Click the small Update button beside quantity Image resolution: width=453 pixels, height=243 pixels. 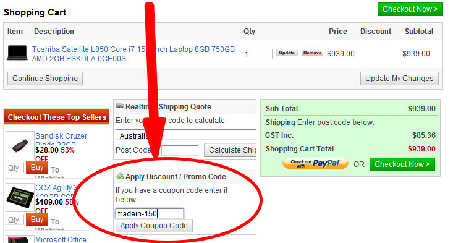[x=287, y=53]
